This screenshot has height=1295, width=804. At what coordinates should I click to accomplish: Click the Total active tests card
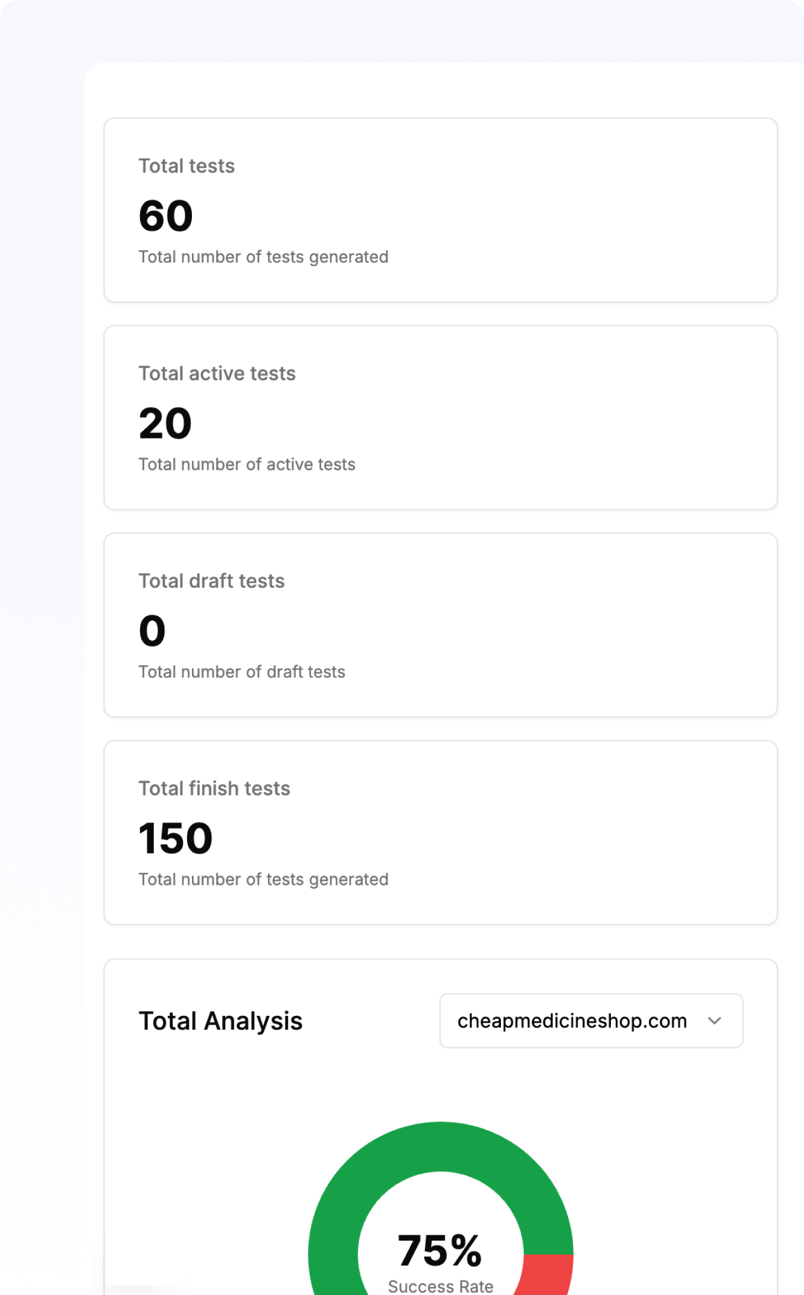point(441,417)
